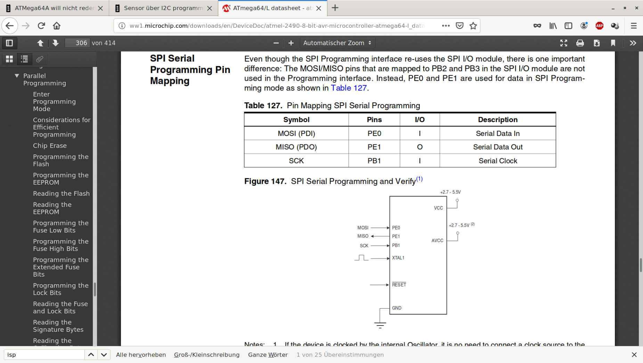Viewport: 643px width, 363px height.
Task: Open the current view bookmark icon
Action: [x=613, y=43]
